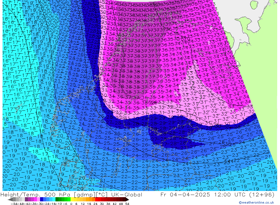Click the 0 legend value label

coord(71,204)
